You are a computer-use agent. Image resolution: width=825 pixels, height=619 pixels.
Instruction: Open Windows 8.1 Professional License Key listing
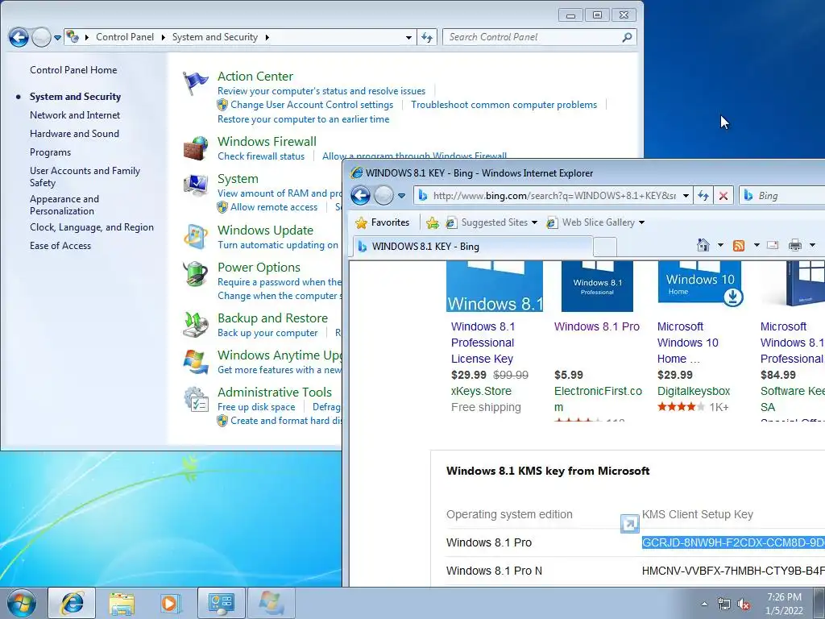coord(483,343)
